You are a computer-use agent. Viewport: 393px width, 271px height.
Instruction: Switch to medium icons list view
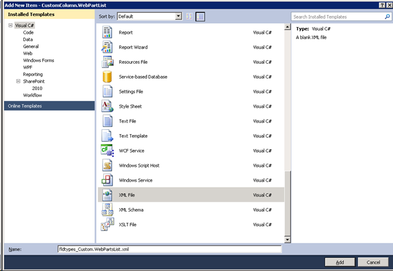200,17
